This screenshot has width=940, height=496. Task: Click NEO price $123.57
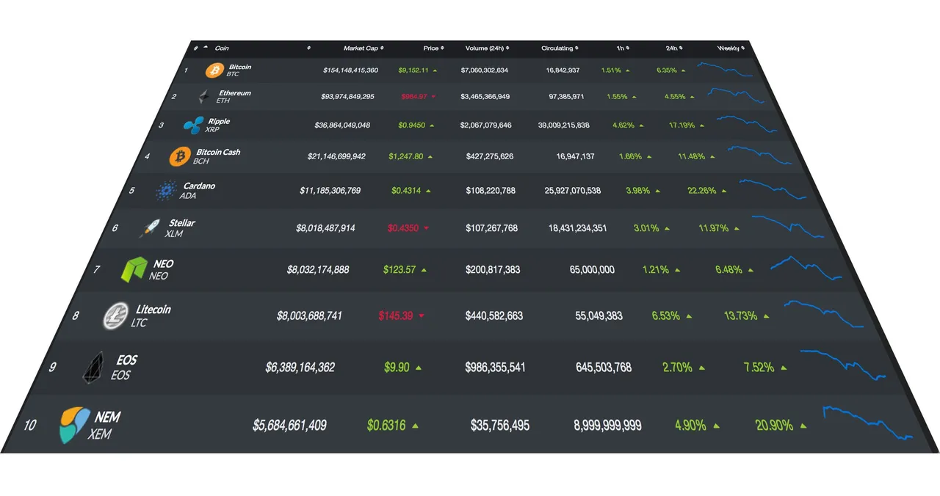399,270
